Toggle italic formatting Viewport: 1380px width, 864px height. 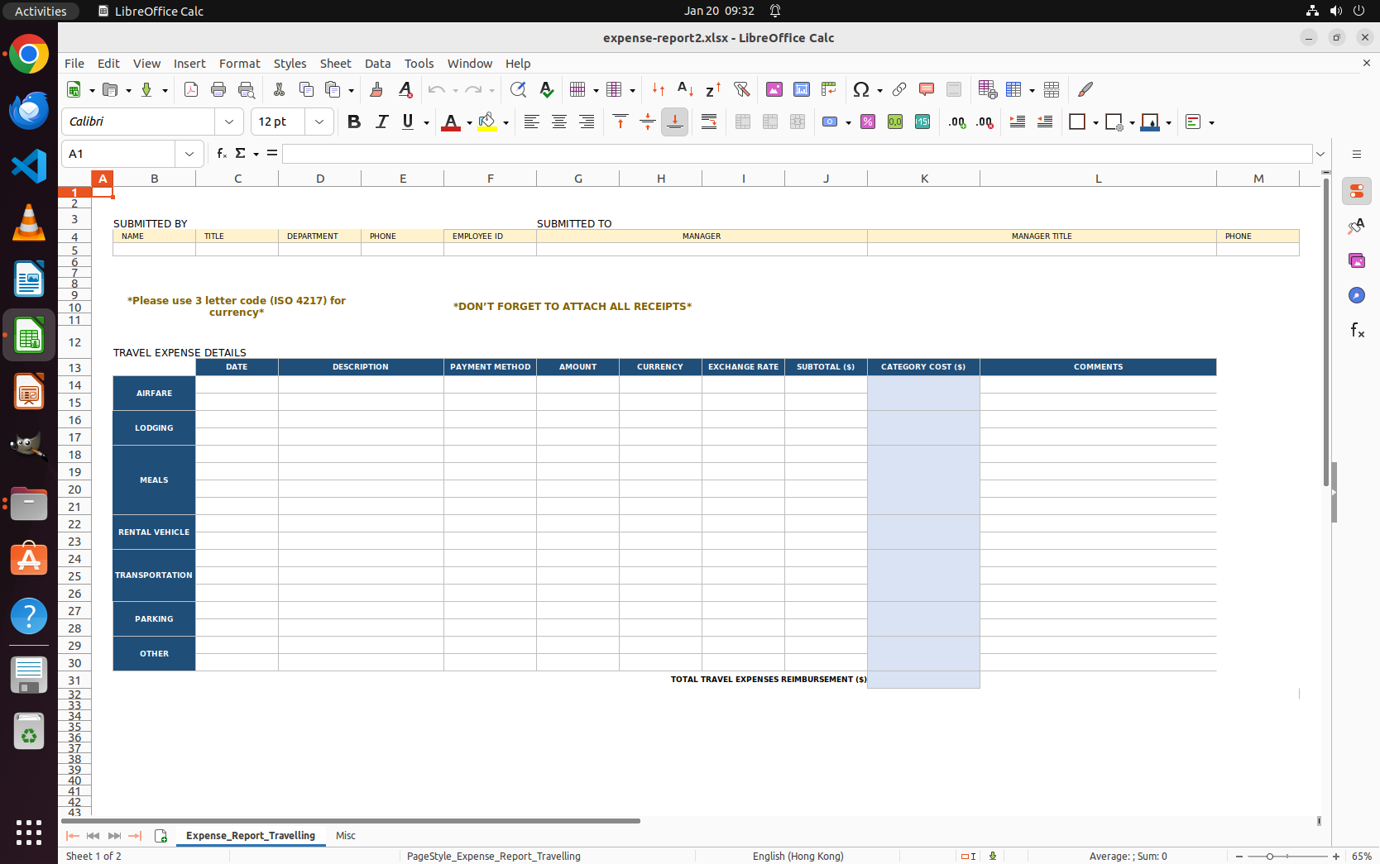click(381, 122)
